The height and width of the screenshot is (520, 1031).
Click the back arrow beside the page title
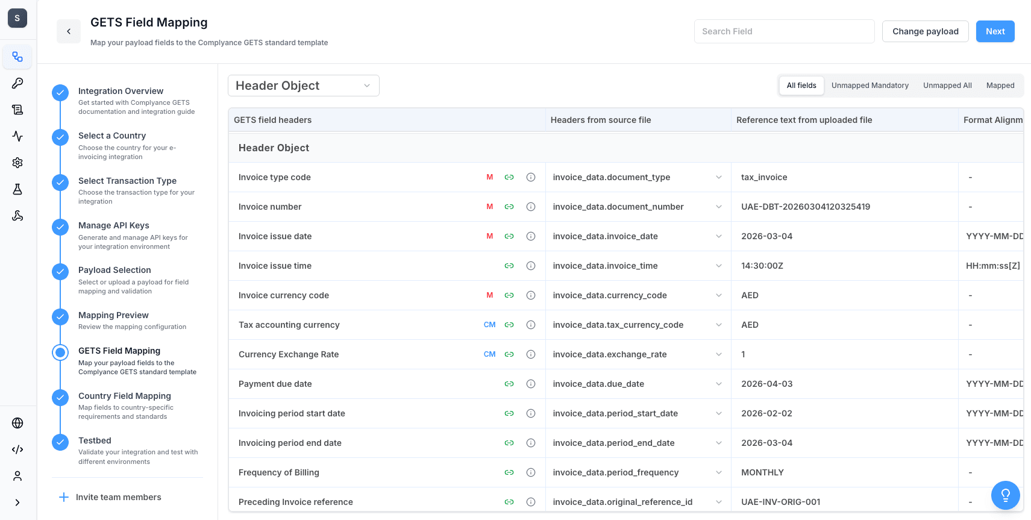pyautogui.click(x=69, y=31)
